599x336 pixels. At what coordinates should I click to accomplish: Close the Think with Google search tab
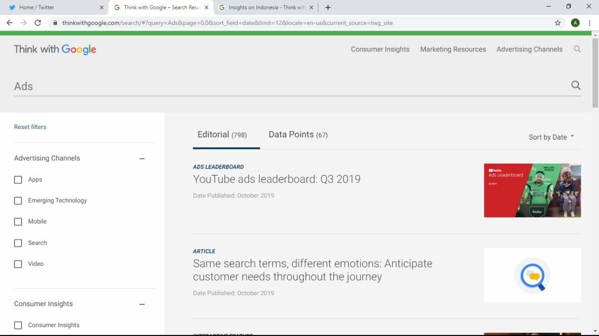coord(206,7)
